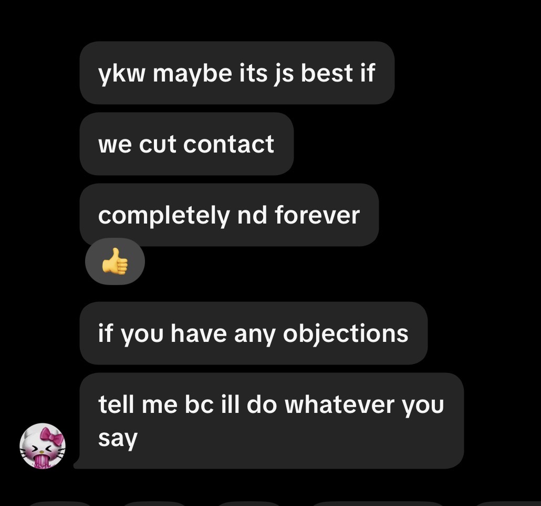
Task: Tap the wide fourth quick-reply chip at bottom
Action: [x=378, y=503]
